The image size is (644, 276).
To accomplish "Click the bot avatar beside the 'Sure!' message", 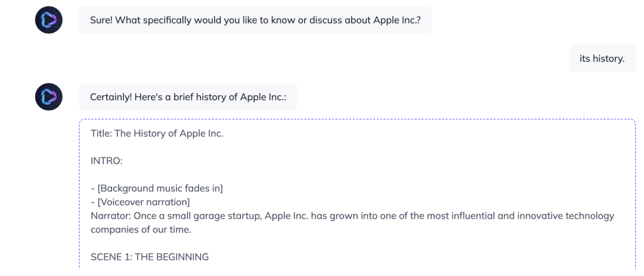I will (x=48, y=20).
